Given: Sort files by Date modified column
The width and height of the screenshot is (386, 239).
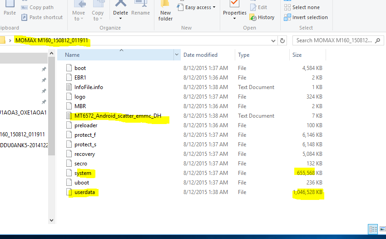Looking at the screenshot, I should tap(208, 55).
